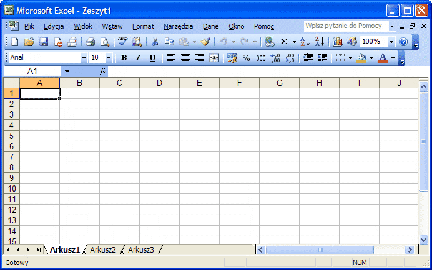Select the row 7 header
The width and height of the screenshot is (432, 270).
pyautogui.click(x=11, y=157)
